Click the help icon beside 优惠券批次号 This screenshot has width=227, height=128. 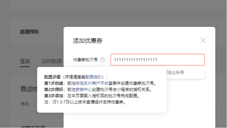103,60
